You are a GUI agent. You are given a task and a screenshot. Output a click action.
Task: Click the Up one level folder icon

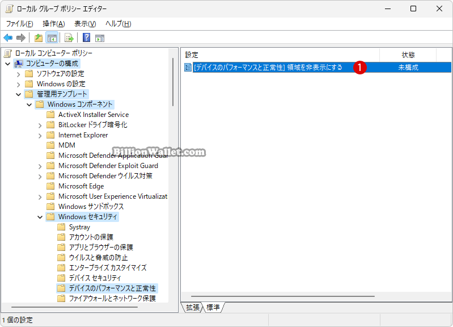[39, 37]
